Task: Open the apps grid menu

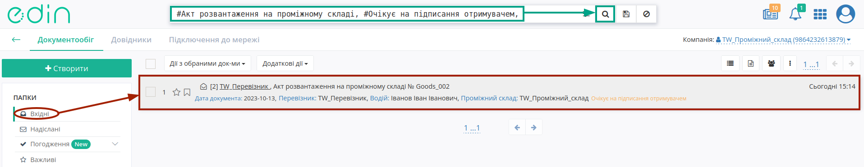Action: [x=820, y=14]
